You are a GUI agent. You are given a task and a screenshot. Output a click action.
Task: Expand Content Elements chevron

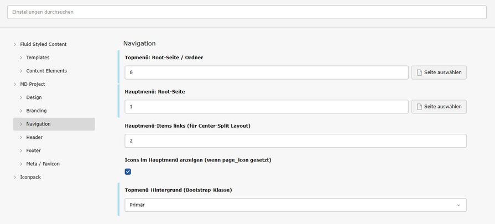click(21, 71)
